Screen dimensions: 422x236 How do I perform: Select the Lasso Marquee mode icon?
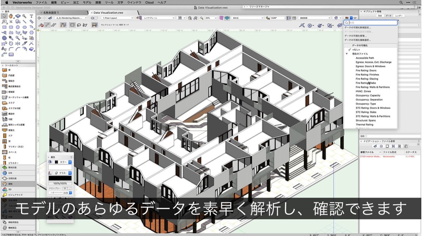coord(79,25)
